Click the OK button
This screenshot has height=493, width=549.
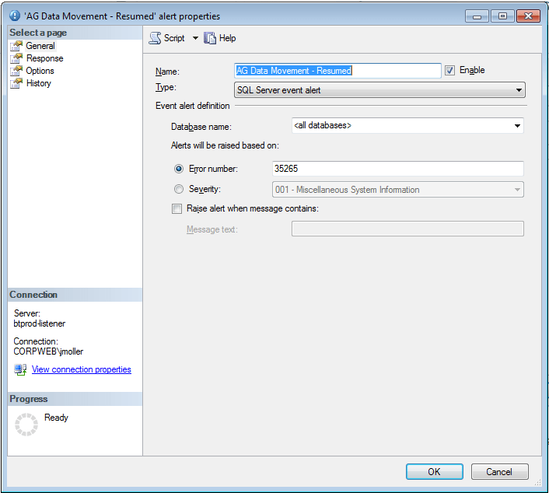coord(434,471)
